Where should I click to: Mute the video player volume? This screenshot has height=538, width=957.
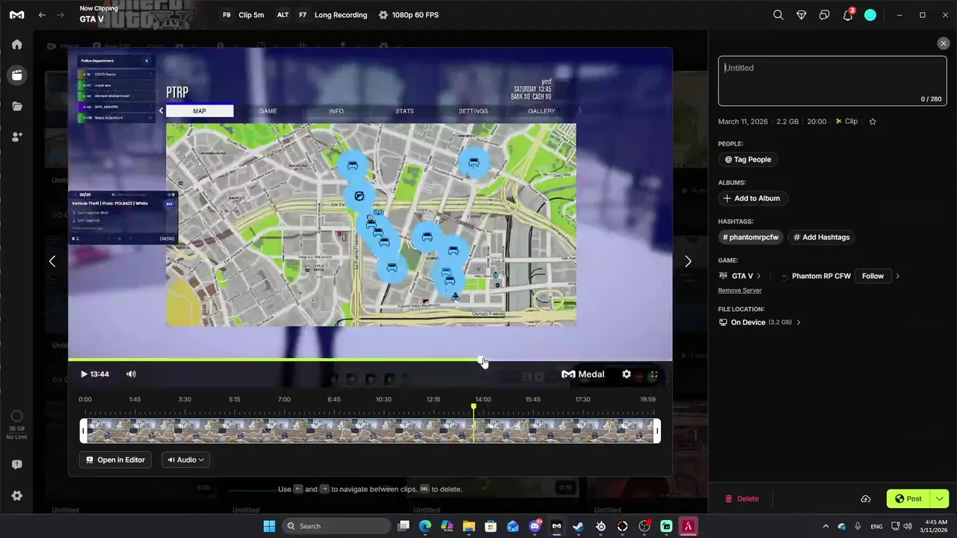131,374
